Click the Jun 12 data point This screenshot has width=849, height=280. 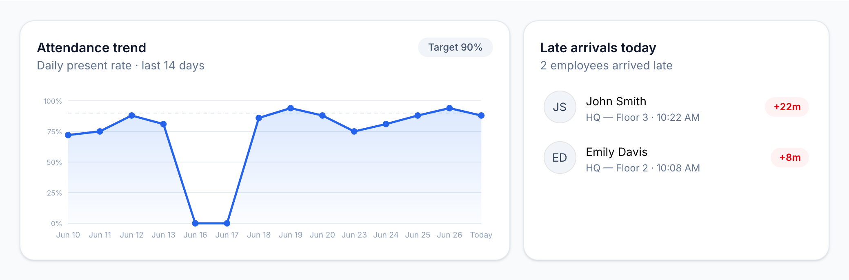131,116
